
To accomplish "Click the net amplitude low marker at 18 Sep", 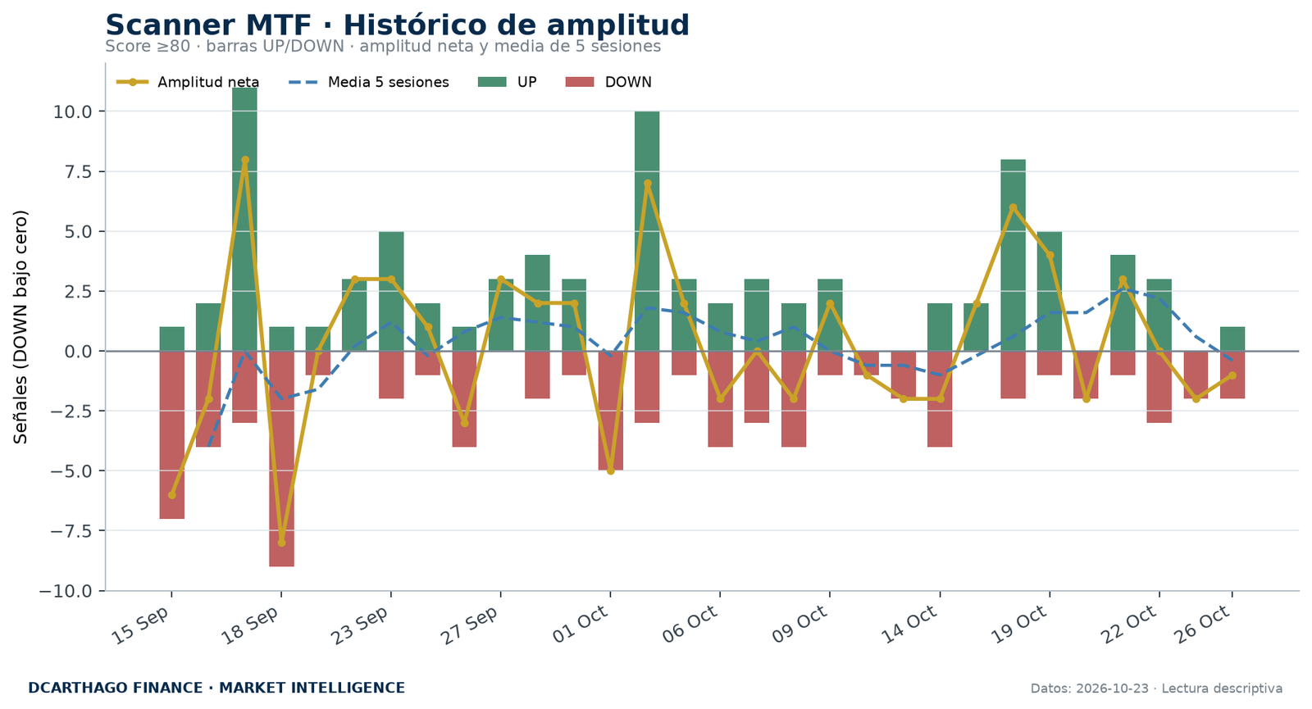I will pos(281,543).
